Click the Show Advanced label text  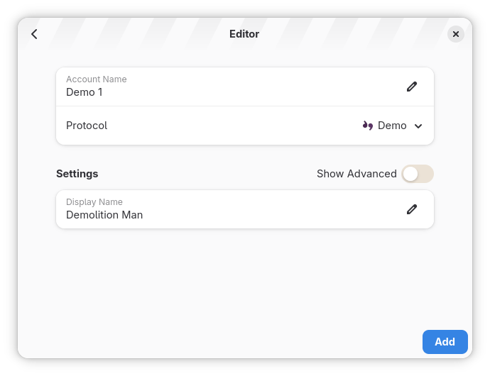356,174
